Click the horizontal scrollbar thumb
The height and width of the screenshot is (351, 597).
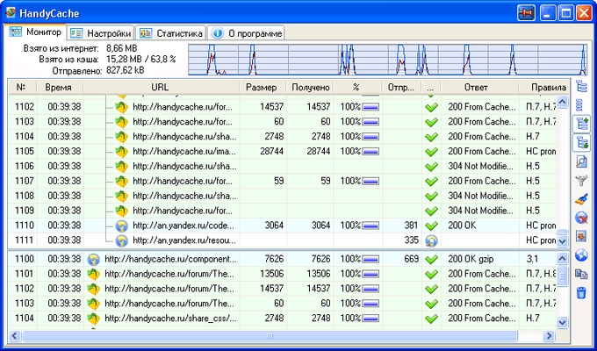[x=270, y=336]
